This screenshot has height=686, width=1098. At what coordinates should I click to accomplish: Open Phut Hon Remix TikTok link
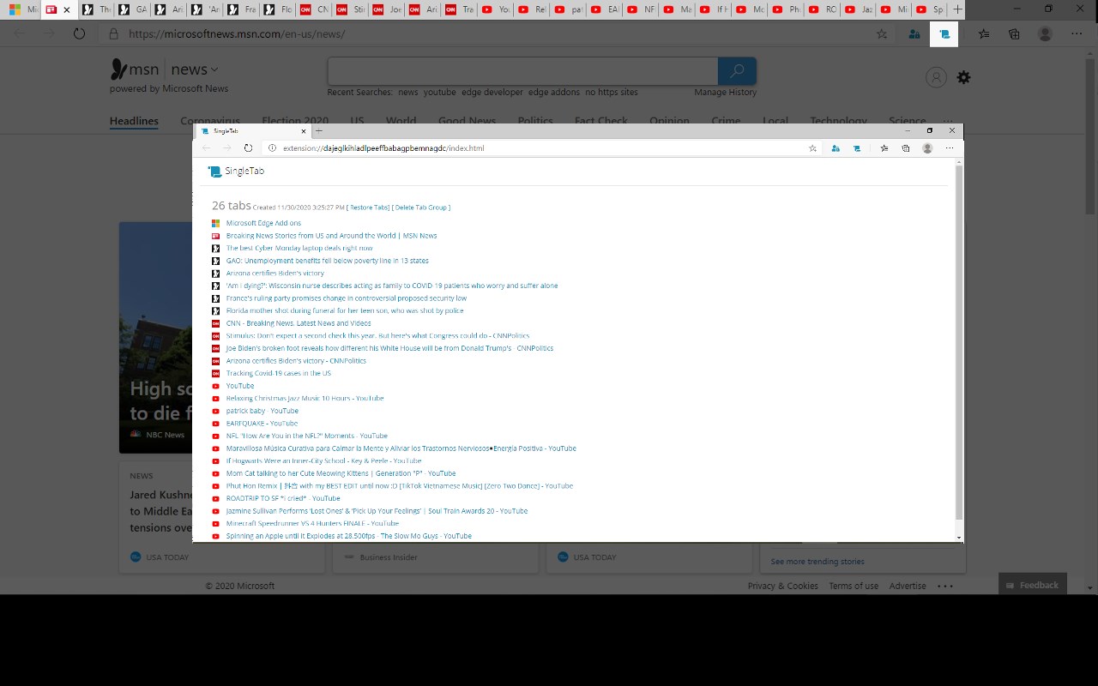point(400,485)
